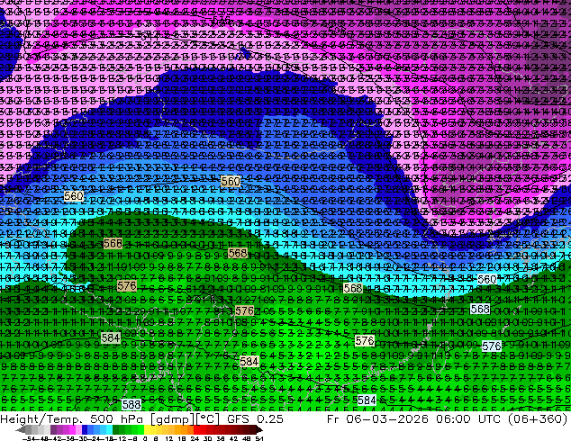Click the white-background 568 contour label
The height and width of the screenshot is (441, 571).
point(480,310)
